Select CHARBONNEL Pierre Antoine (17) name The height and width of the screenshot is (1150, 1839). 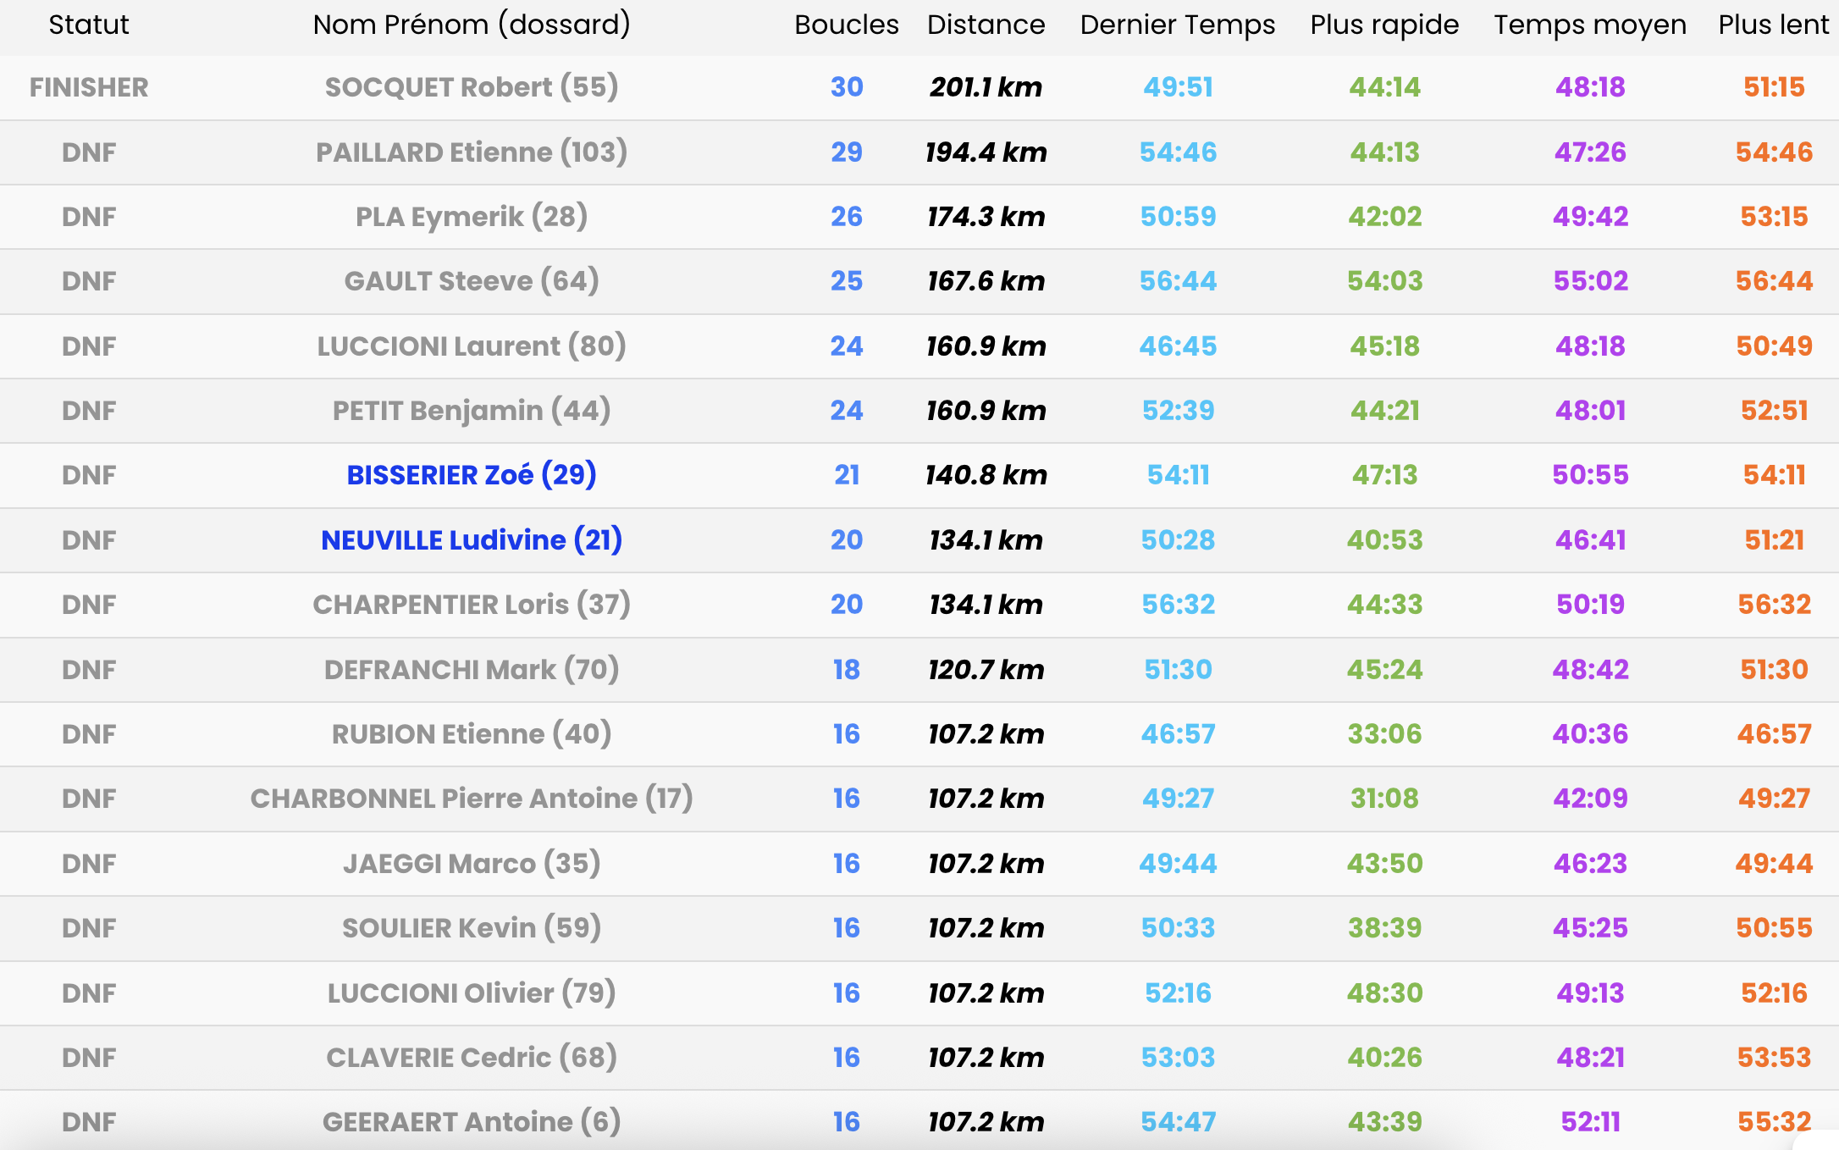click(472, 799)
